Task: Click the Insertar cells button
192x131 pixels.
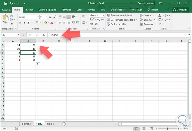Action: click(147, 15)
